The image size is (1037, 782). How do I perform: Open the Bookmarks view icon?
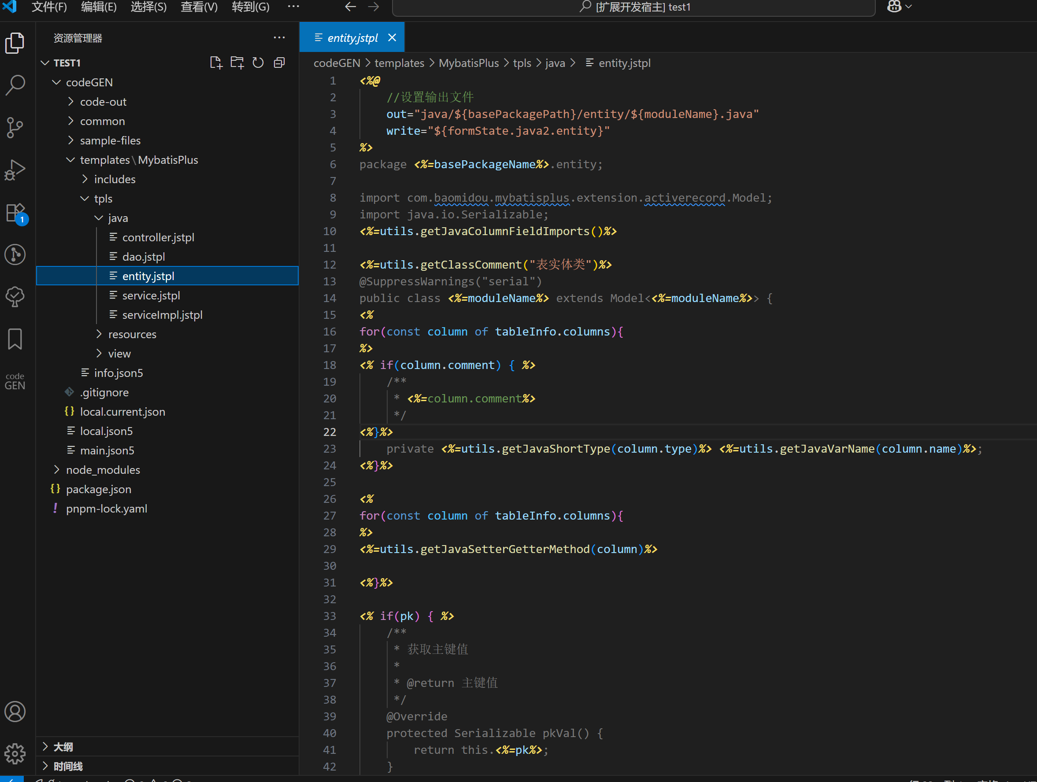pos(15,339)
